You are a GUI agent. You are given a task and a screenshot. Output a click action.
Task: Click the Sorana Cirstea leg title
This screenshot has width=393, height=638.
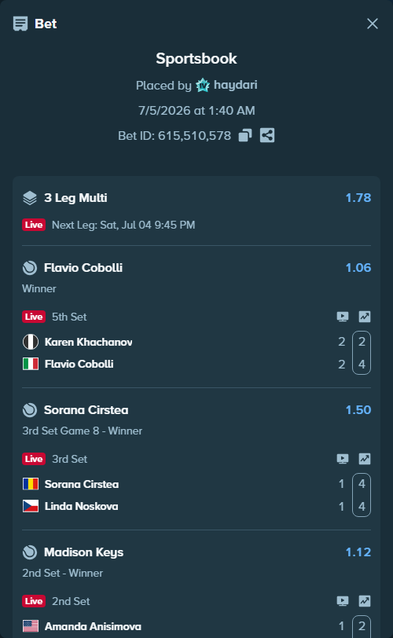coord(86,410)
